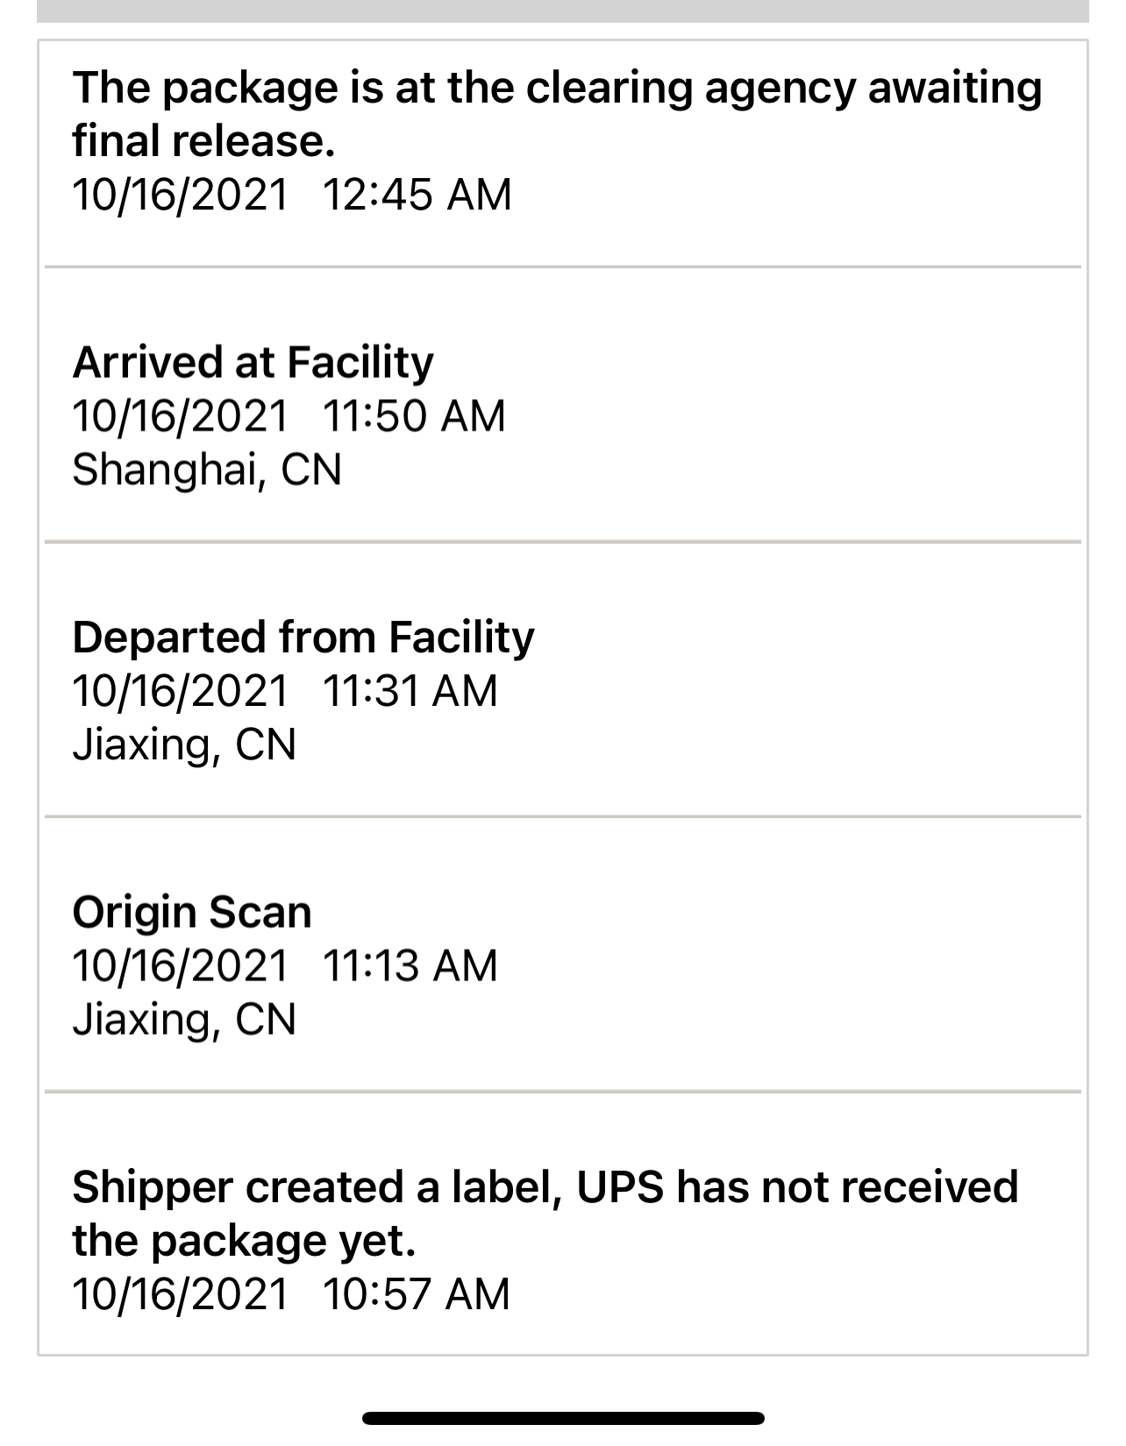The image size is (1126, 1446).
Task: Select the 11:31 AM departure time
Action: [x=410, y=691]
